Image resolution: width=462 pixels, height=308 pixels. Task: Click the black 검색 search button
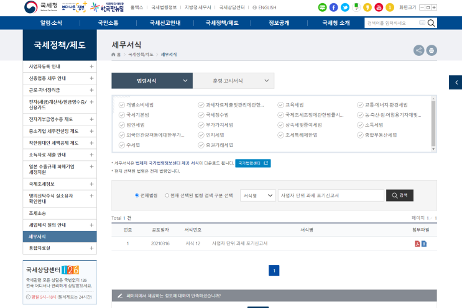[400, 196]
